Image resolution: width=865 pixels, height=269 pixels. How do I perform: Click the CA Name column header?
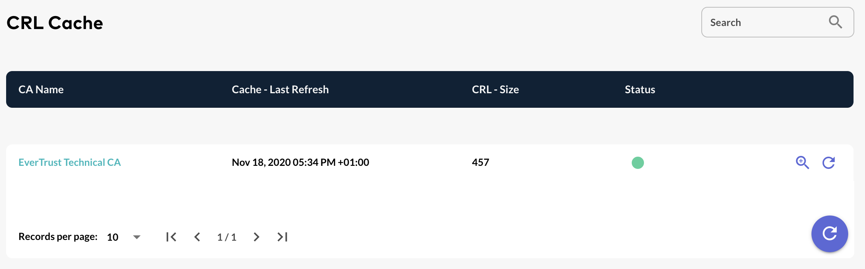(41, 89)
